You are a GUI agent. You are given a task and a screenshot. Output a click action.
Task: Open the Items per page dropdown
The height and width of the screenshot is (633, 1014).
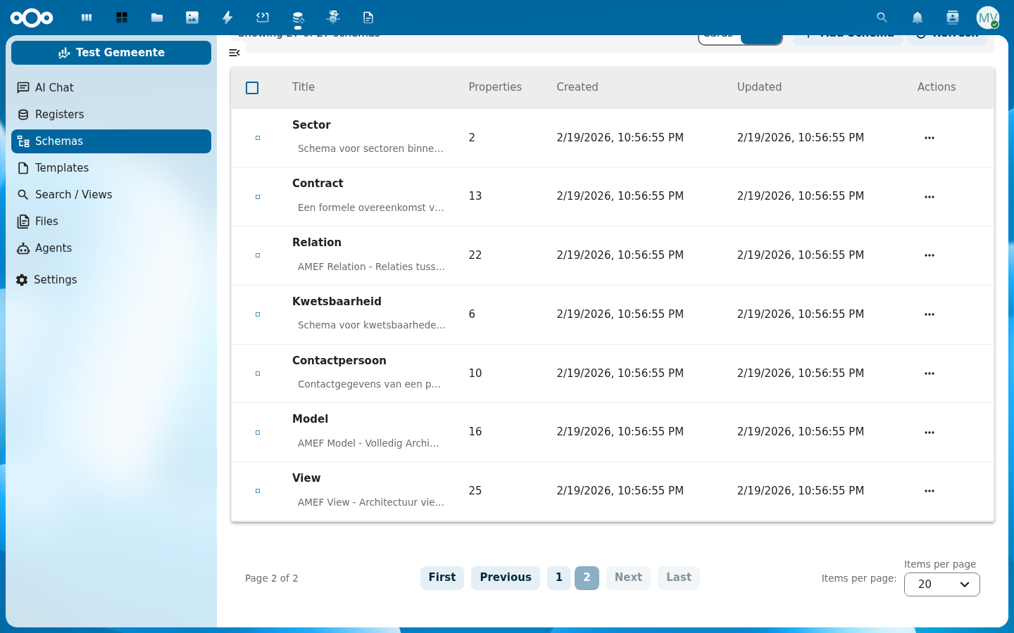(941, 584)
